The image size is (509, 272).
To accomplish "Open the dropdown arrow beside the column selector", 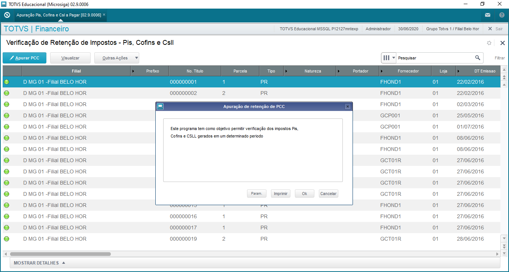I will tap(393, 58).
